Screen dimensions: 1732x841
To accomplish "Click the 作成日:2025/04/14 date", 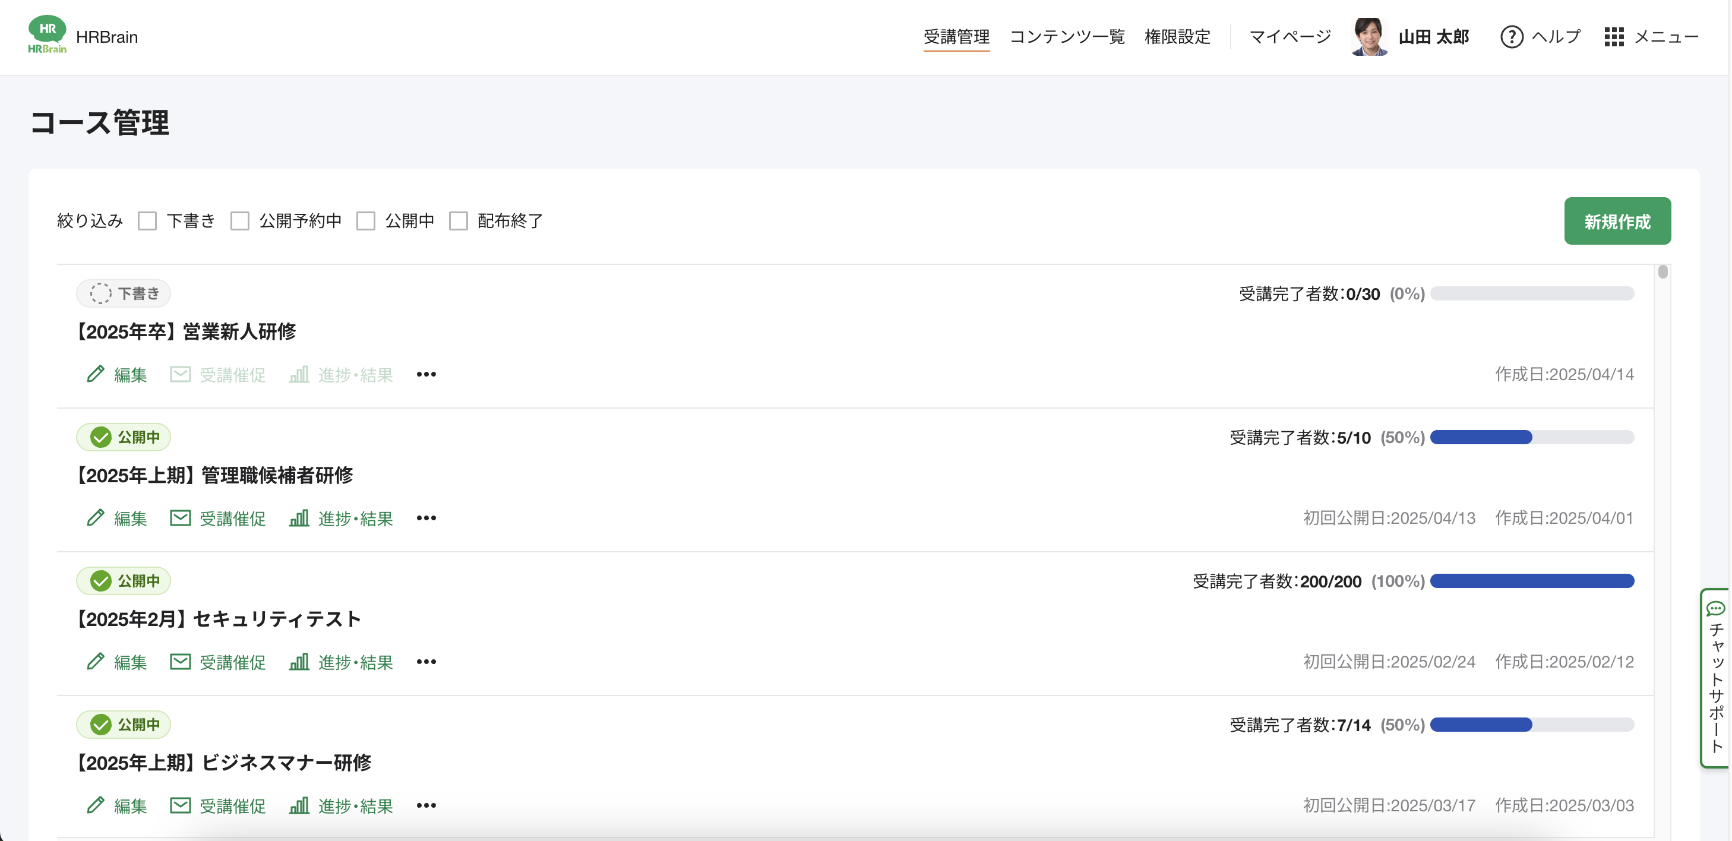I will [1564, 374].
